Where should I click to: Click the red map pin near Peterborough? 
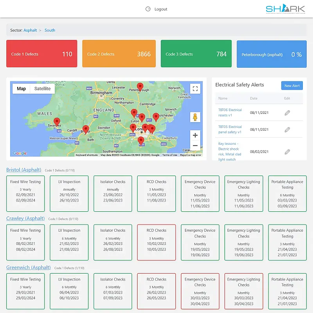pyautogui.click(x=140, y=86)
